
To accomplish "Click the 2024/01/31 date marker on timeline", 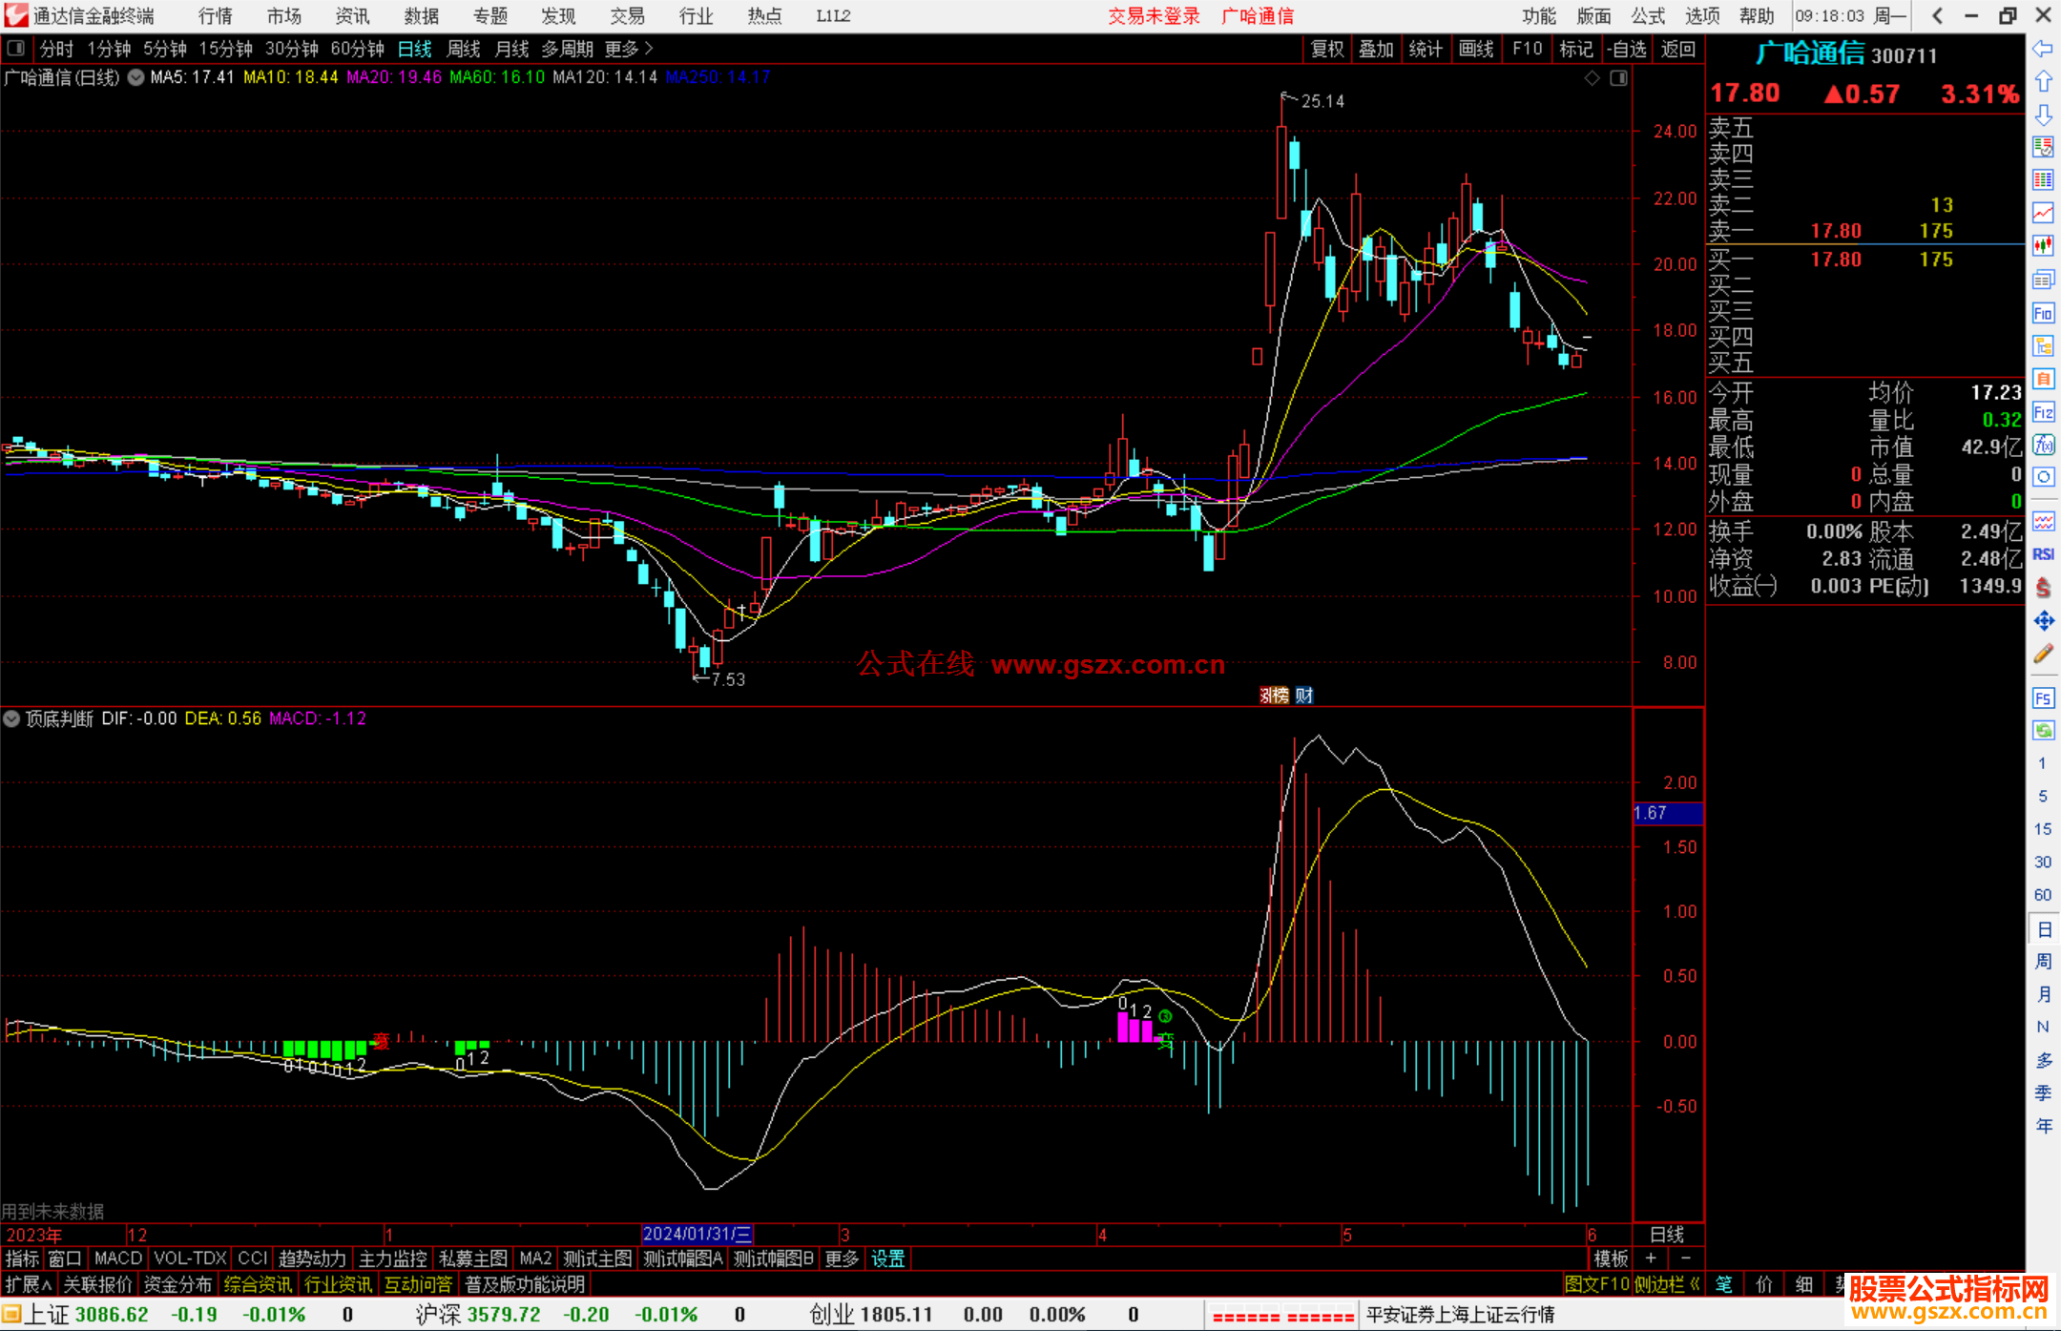I will click(x=697, y=1234).
